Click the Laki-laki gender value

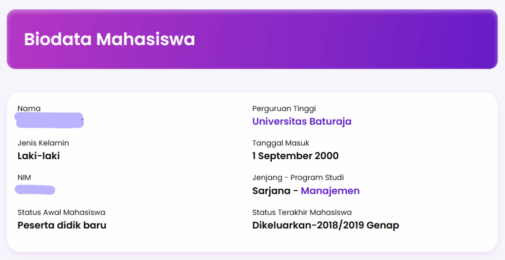click(x=38, y=156)
